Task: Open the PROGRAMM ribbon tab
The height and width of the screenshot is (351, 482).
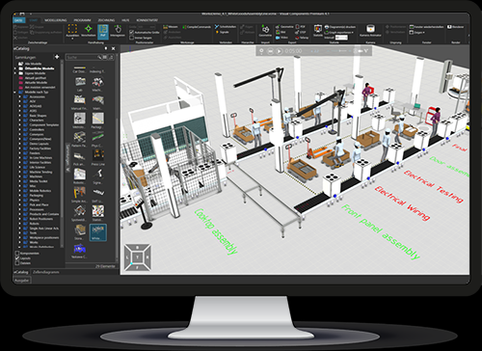Action: pos(82,20)
